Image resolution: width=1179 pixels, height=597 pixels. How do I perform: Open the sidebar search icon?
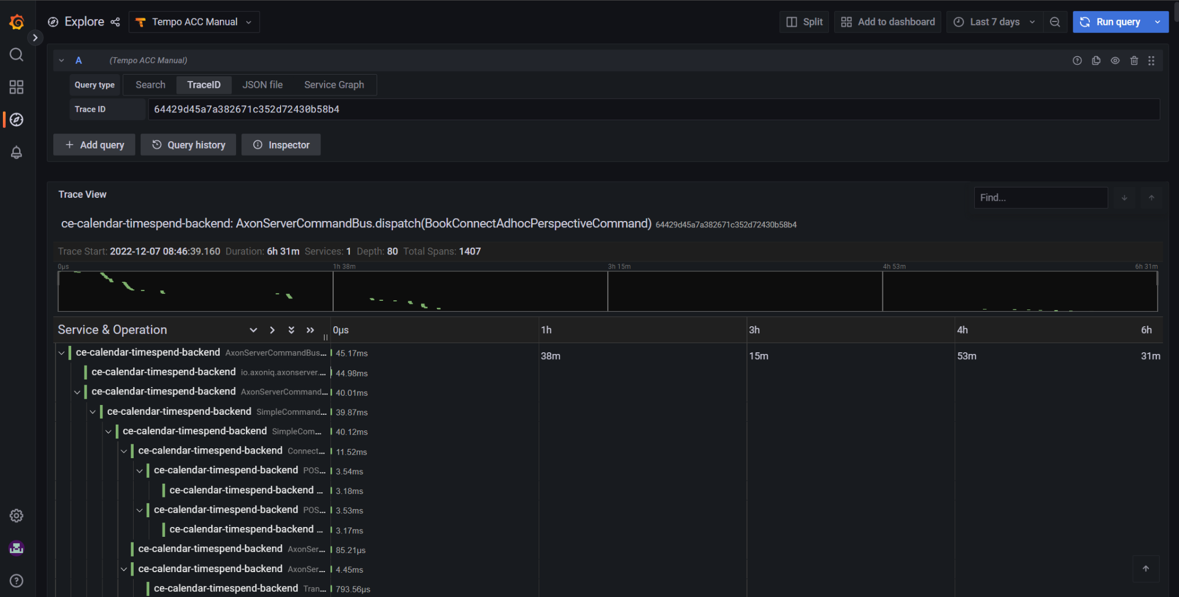[17, 55]
